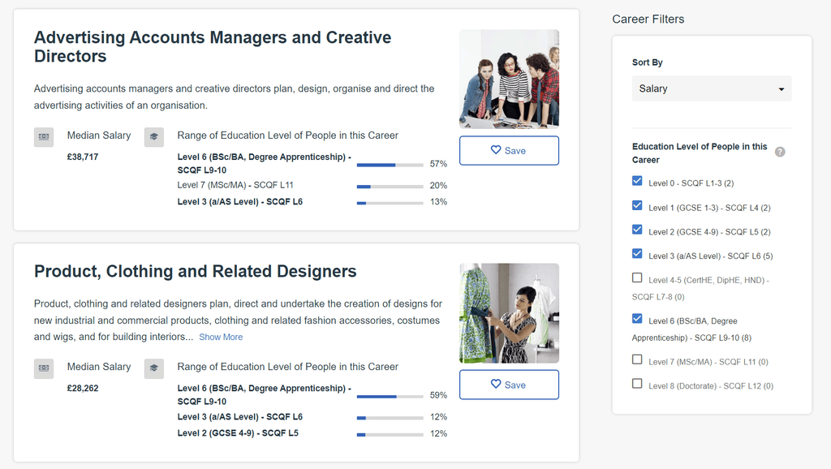Save the Product, Clothing and Related Designers career

(509, 385)
